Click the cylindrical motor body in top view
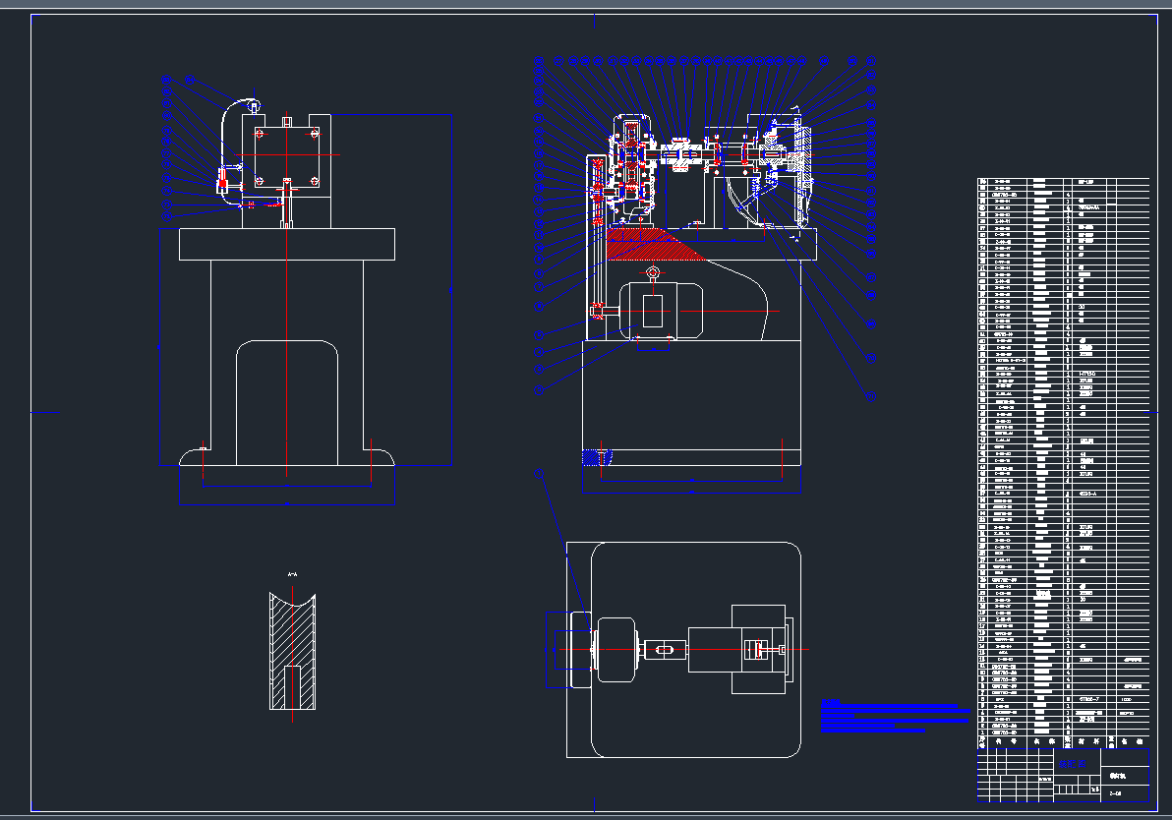The image size is (1172, 820). 616,650
